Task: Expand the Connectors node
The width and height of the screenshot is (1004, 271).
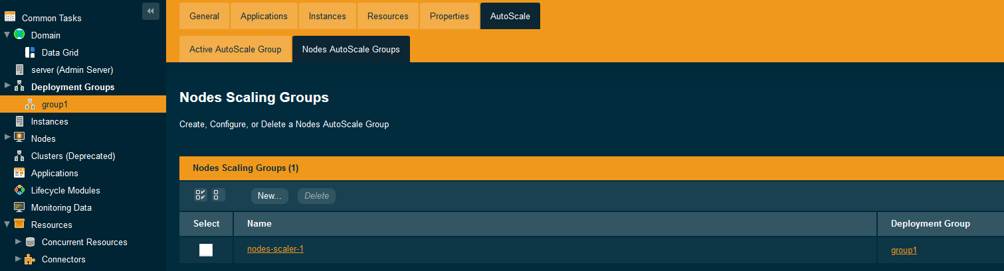Action: (x=18, y=258)
